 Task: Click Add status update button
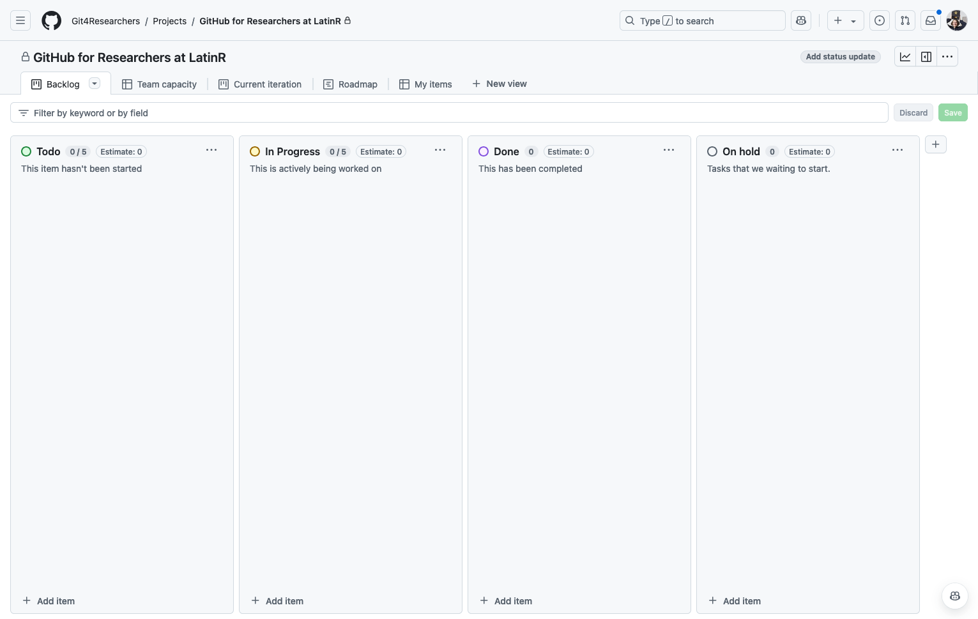[841, 57]
